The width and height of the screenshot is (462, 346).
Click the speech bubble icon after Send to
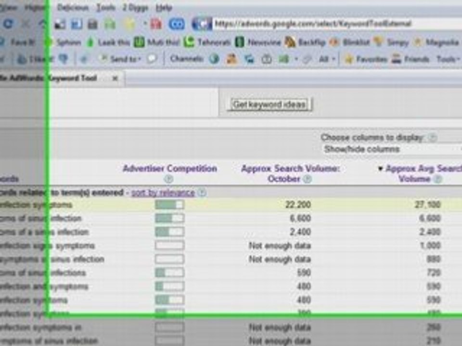[152, 59]
